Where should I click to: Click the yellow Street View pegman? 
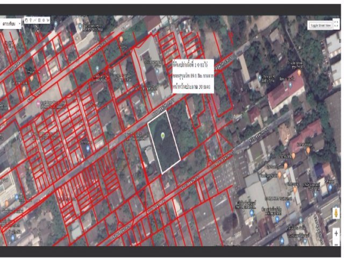click(334, 212)
